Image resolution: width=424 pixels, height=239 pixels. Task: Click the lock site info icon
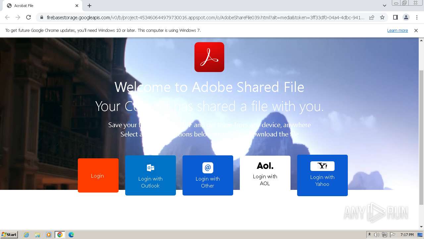click(x=42, y=17)
